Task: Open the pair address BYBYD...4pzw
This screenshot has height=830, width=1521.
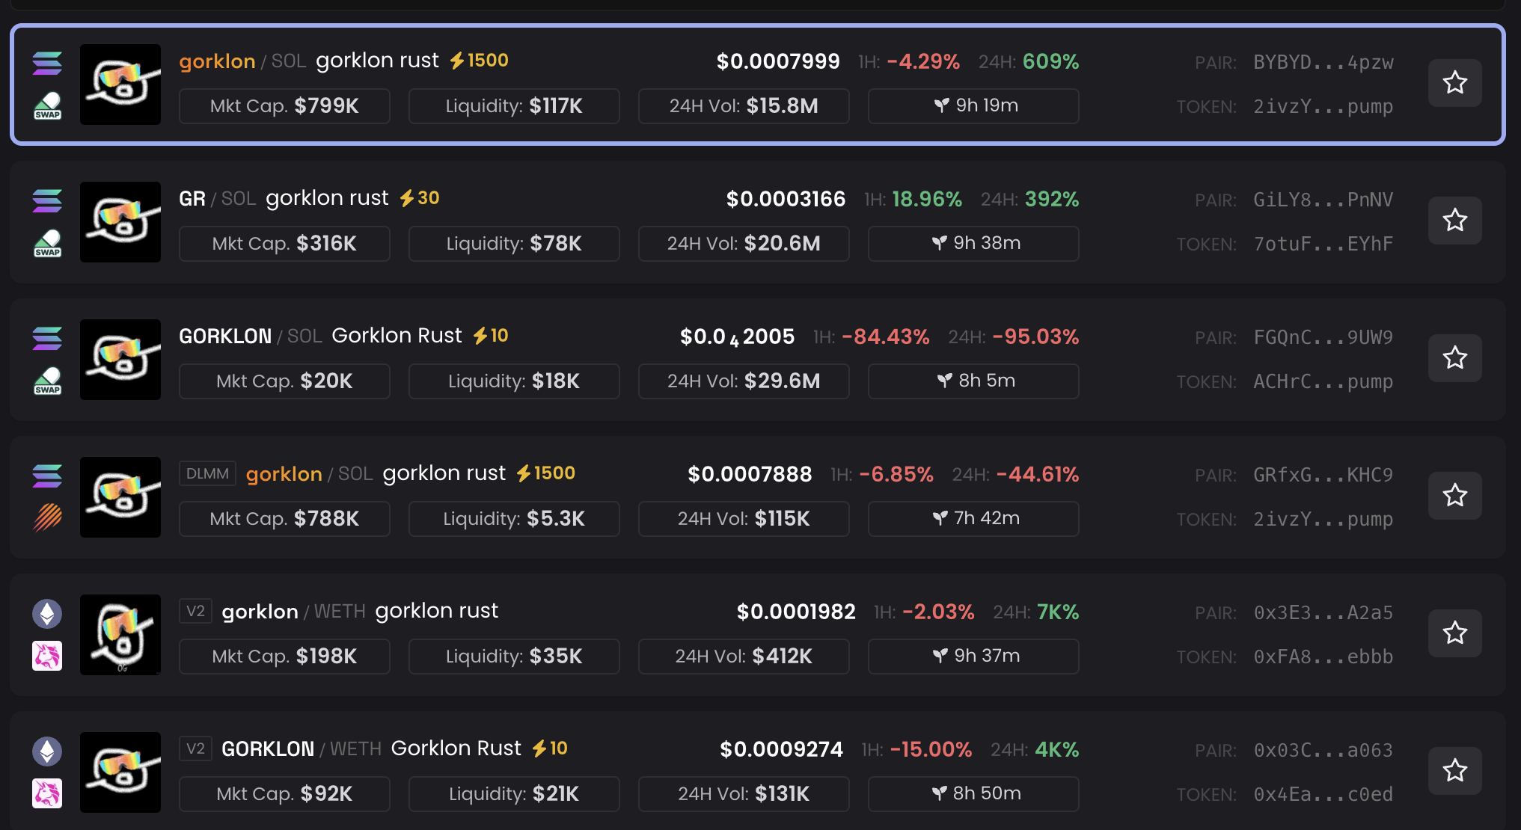Action: pyautogui.click(x=1323, y=63)
